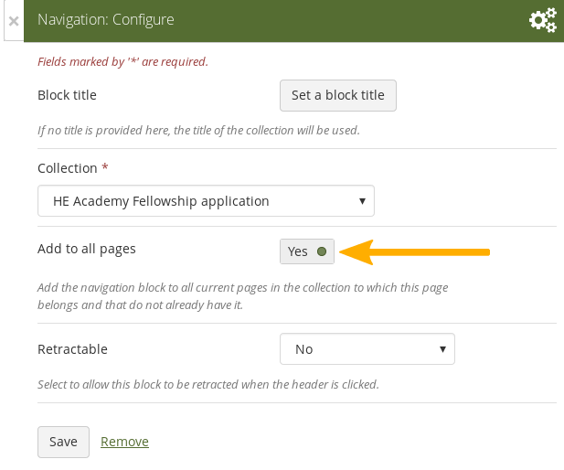The image size is (564, 470).
Task: Open the Retractable dropdown showing No
Action: click(367, 348)
